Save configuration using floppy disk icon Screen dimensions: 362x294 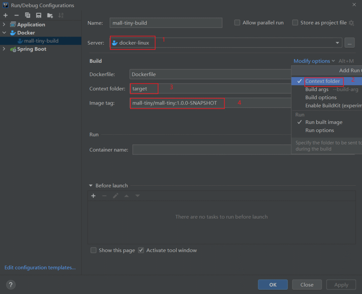pos(39,15)
